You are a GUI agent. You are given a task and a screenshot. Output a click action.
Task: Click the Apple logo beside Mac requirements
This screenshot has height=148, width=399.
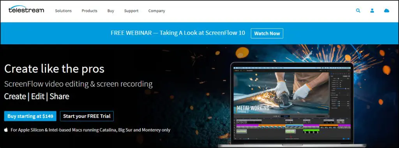6,130
